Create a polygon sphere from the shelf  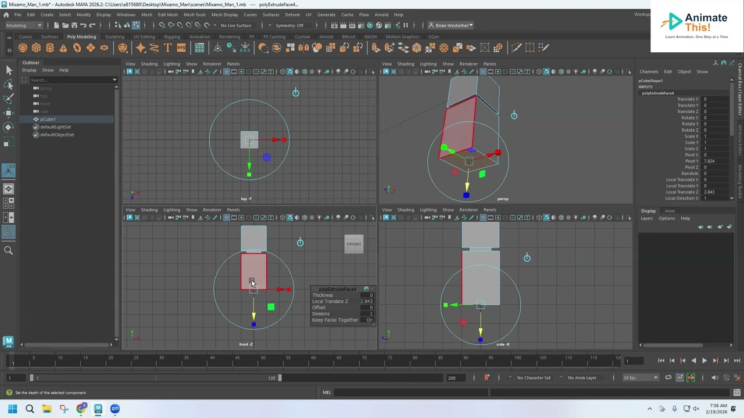(23, 48)
